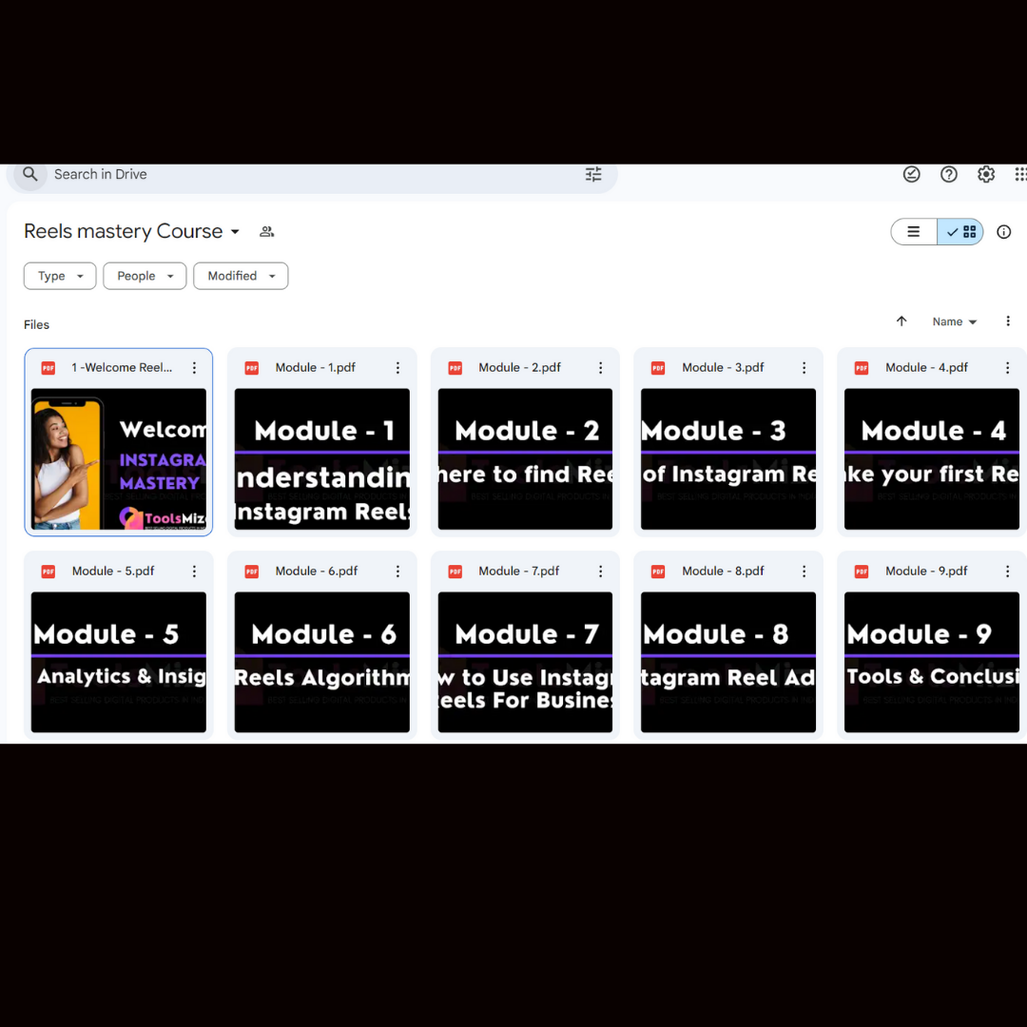
Task: Select the Module - 9 preview thumbnail
Action: tap(932, 662)
